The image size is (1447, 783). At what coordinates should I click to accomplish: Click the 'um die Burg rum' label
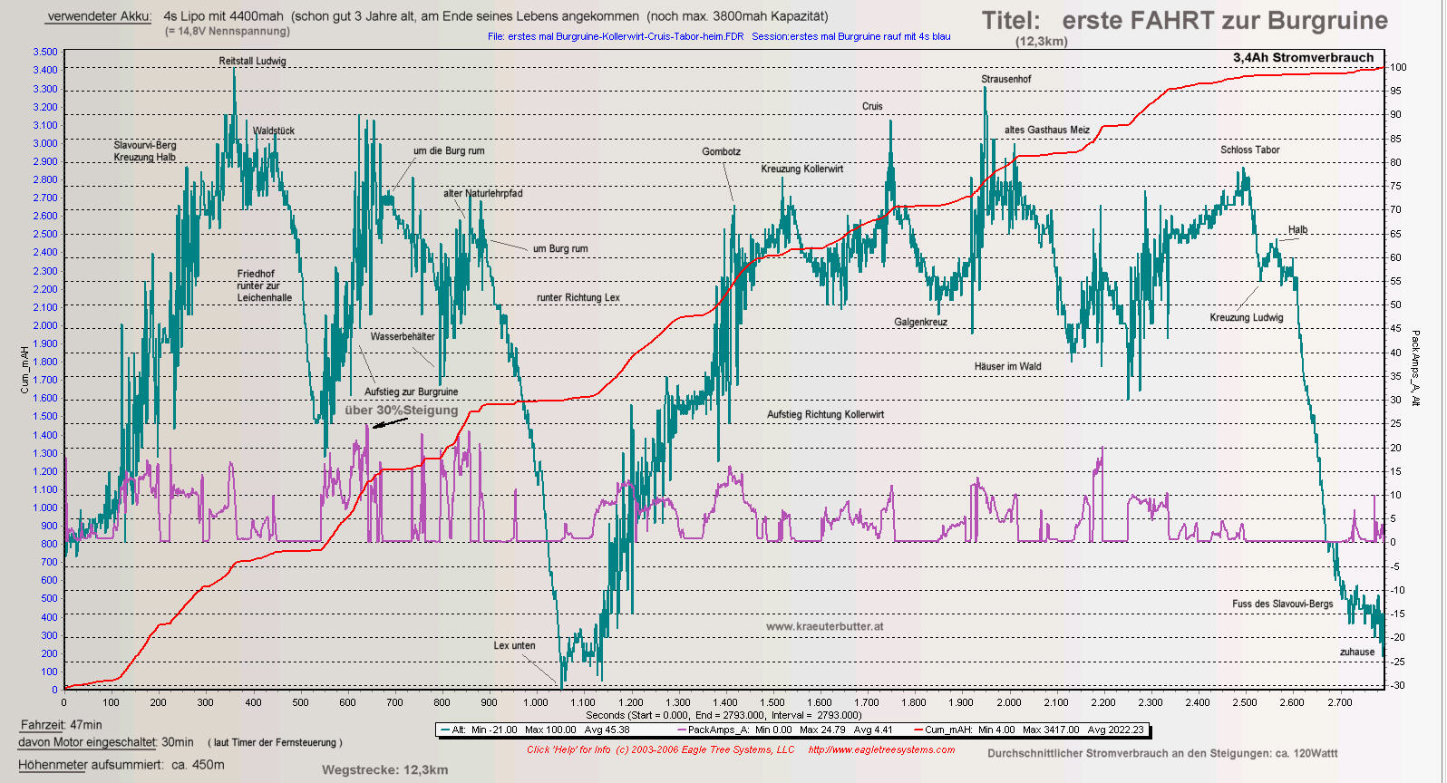click(x=449, y=150)
